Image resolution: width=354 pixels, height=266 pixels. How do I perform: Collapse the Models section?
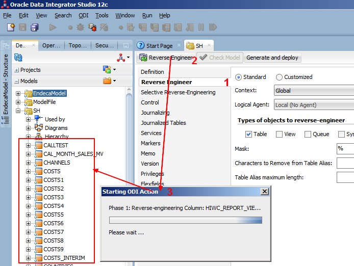(x=16, y=81)
